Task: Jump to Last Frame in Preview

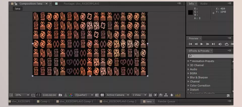Action: pyautogui.click(x=214, y=44)
